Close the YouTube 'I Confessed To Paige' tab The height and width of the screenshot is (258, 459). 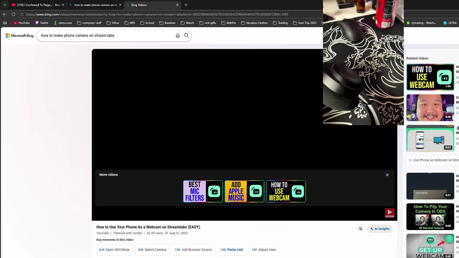(63, 5)
